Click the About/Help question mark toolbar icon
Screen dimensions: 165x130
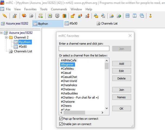150,16
